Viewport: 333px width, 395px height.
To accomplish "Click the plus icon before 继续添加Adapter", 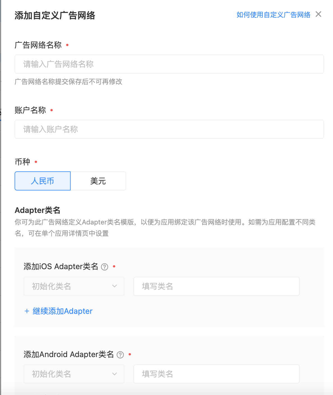I will [x=27, y=311].
